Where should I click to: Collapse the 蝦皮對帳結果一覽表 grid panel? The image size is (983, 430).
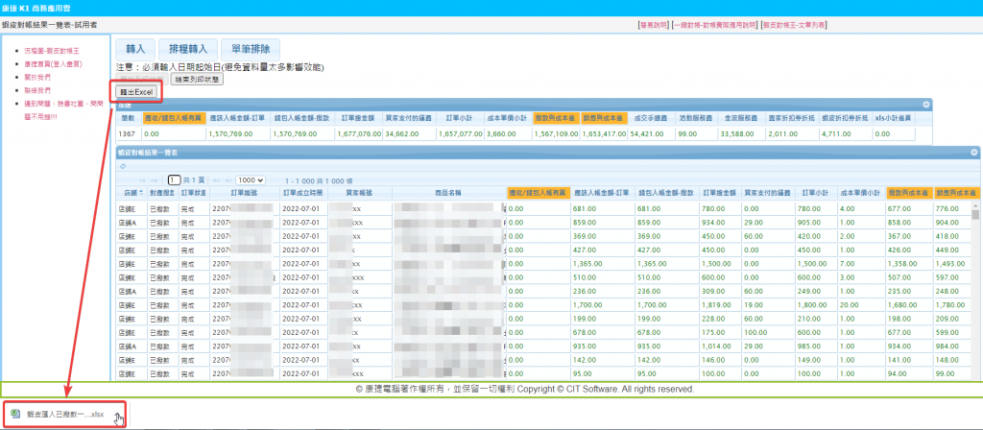(974, 152)
